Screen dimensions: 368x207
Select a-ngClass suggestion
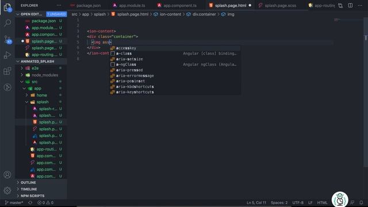click(175, 64)
